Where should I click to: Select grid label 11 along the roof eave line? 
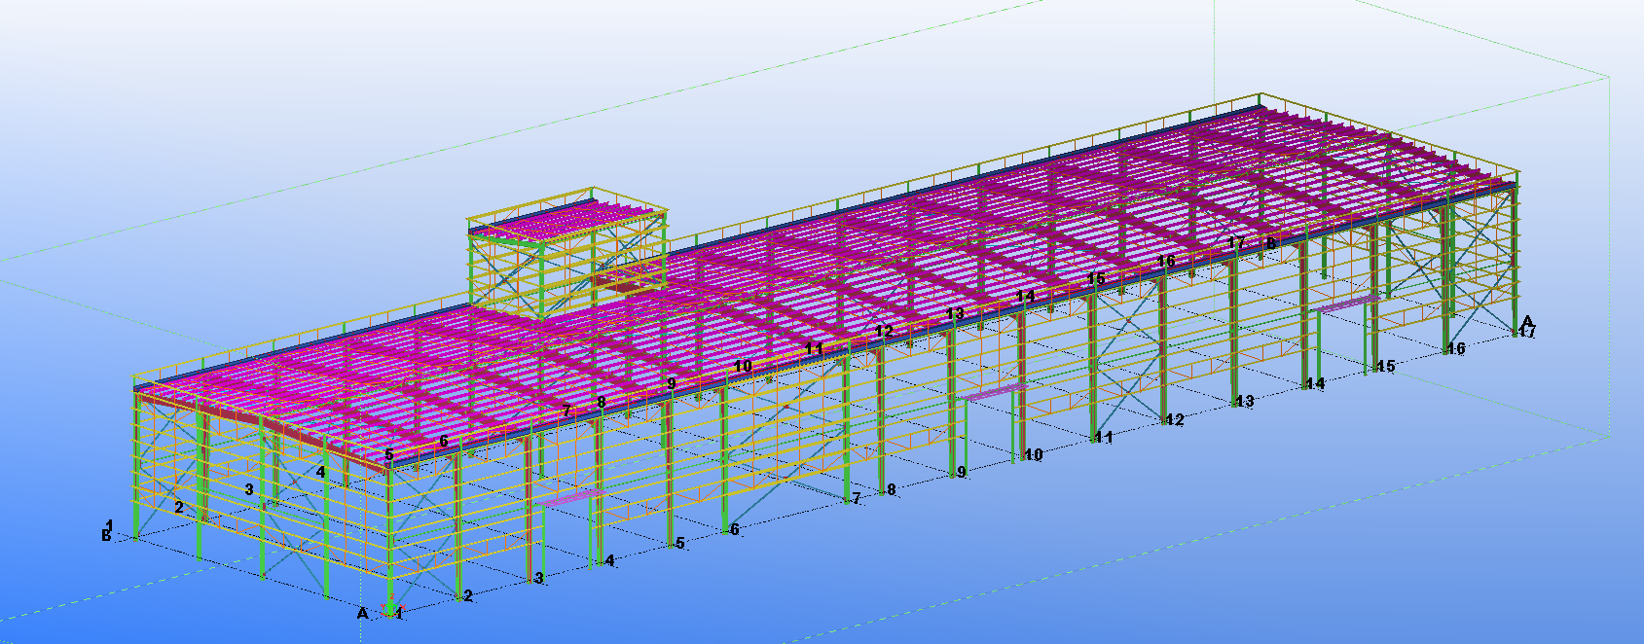click(815, 348)
